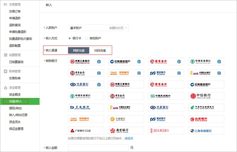Viewport: 237px width, 152px height.
Task: Choose 中国农业银行 without the enterprise badge
Action: (x=86, y=96)
